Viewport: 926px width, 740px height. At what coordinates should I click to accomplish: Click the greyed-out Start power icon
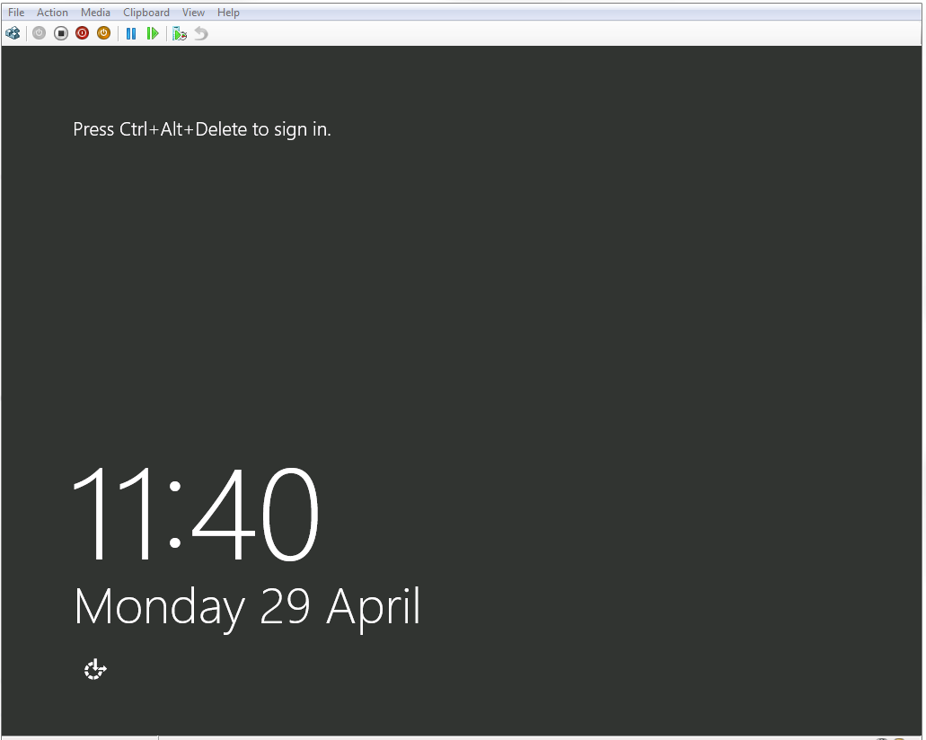[39, 33]
